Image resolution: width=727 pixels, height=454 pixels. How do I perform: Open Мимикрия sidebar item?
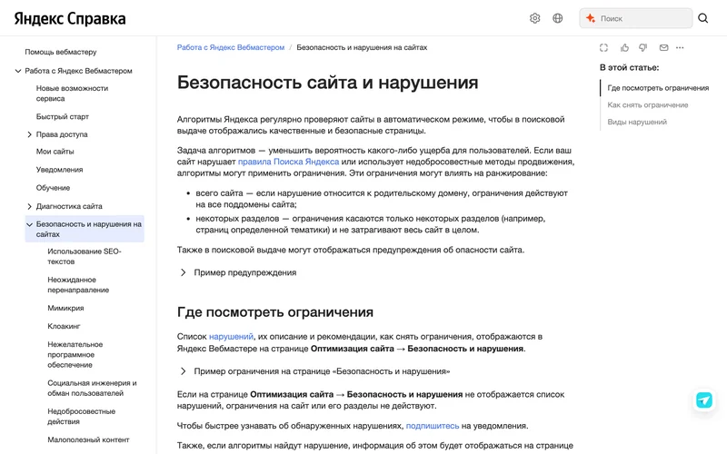65,308
